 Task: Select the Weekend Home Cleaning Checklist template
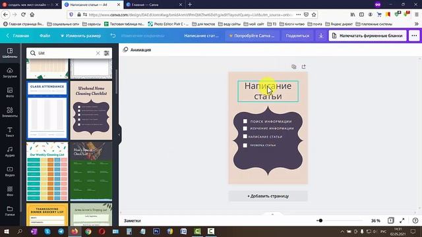pos(91,110)
